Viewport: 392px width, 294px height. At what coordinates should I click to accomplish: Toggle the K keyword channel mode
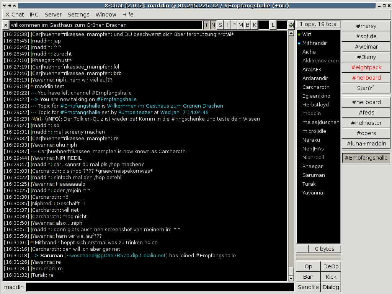click(255, 25)
